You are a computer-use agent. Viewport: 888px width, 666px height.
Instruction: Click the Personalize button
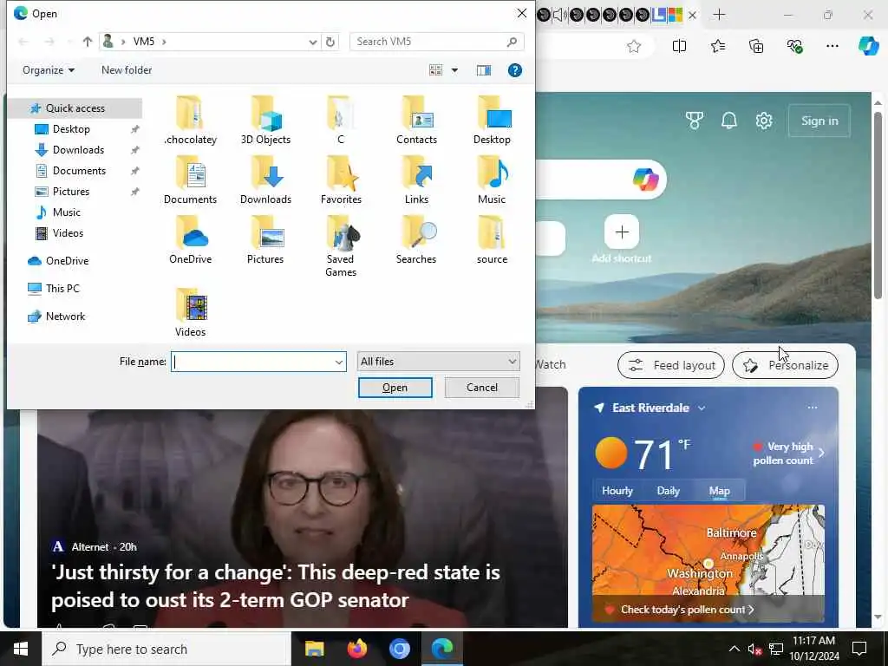785,365
